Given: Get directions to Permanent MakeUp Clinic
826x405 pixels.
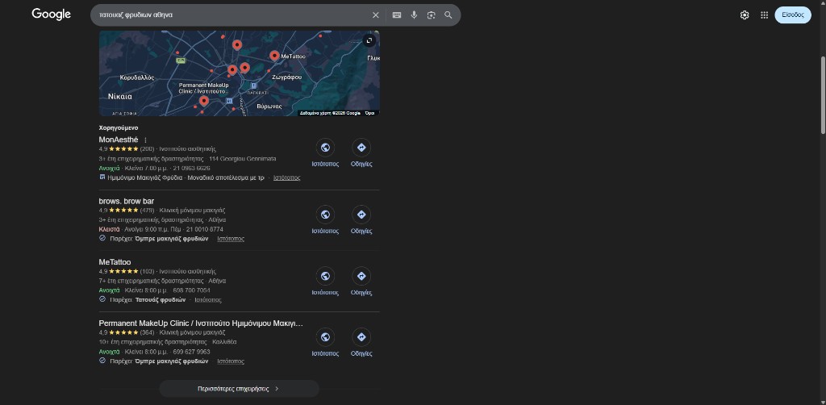Looking at the screenshot, I should click(x=361, y=337).
